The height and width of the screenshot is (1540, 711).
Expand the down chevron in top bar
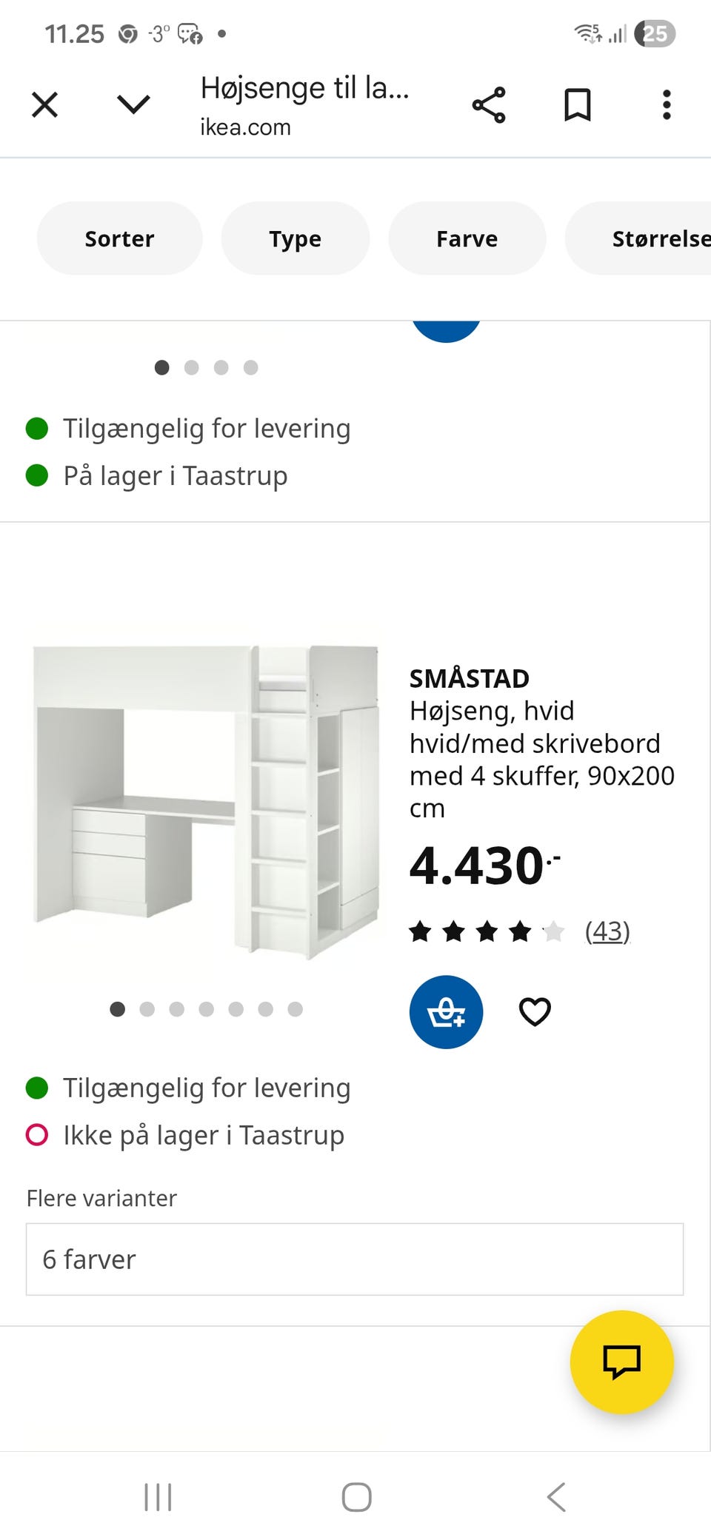coord(133,104)
